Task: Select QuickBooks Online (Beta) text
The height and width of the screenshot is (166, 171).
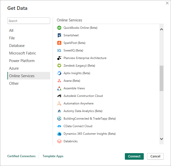Action: point(80,28)
